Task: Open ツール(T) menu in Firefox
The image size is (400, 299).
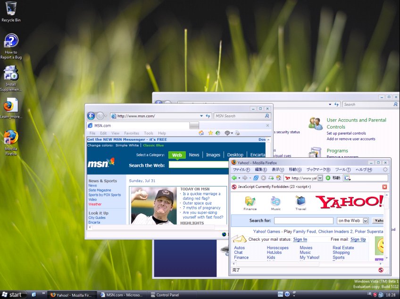Action: pyautogui.click(x=343, y=170)
